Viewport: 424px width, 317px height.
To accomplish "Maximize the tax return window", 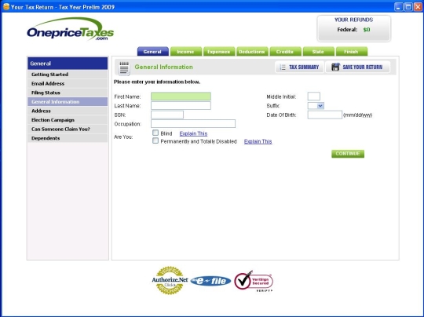I will [x=408, y=6].
